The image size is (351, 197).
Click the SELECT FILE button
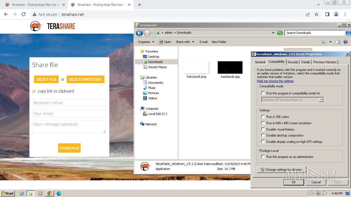(46, 79)
